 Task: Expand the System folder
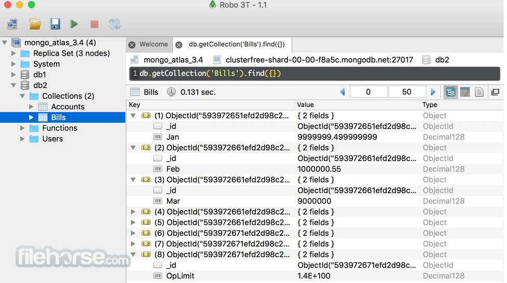13,64
